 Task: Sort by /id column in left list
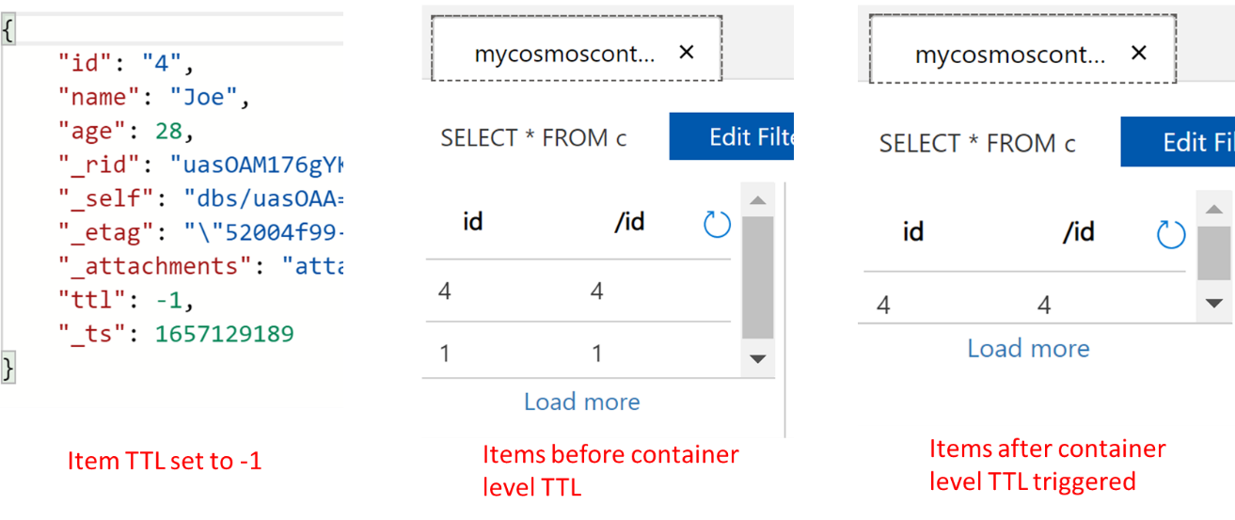coord(629,222)
